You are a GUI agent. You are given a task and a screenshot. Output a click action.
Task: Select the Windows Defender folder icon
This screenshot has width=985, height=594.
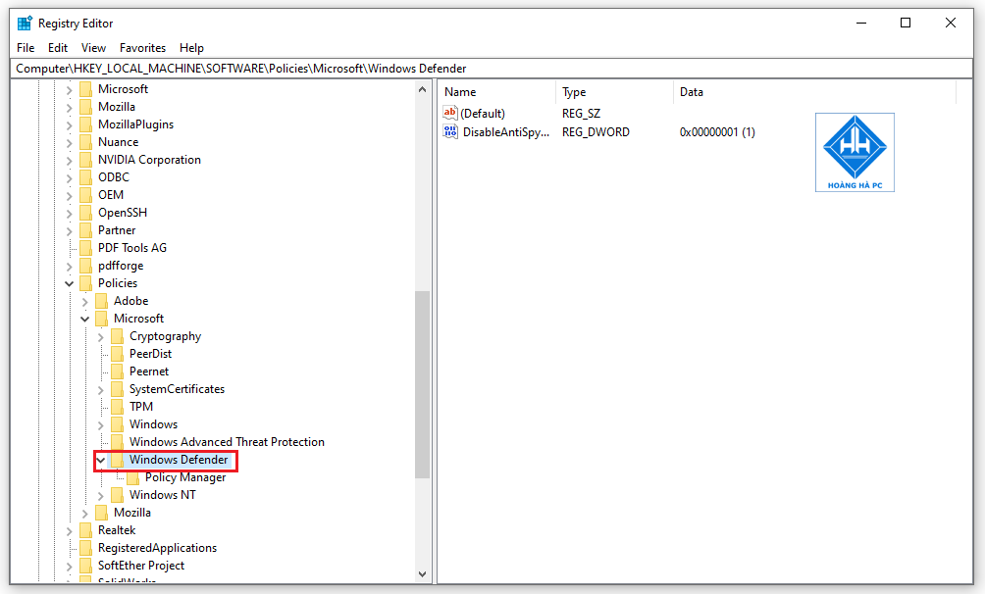coord(118,461)
